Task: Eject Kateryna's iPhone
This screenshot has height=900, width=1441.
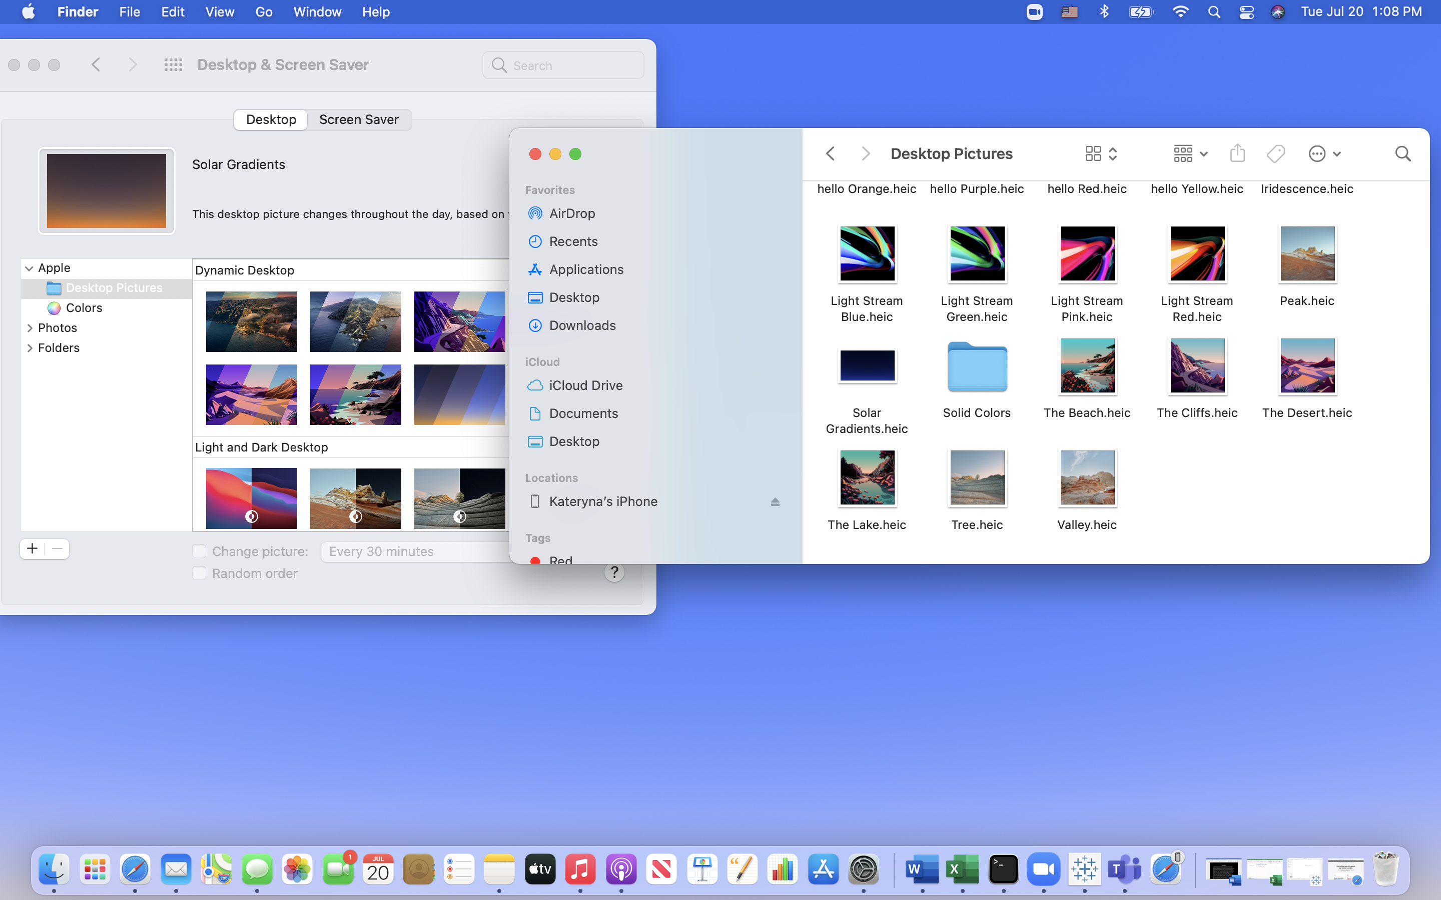Action: click(x=775, y=502)
